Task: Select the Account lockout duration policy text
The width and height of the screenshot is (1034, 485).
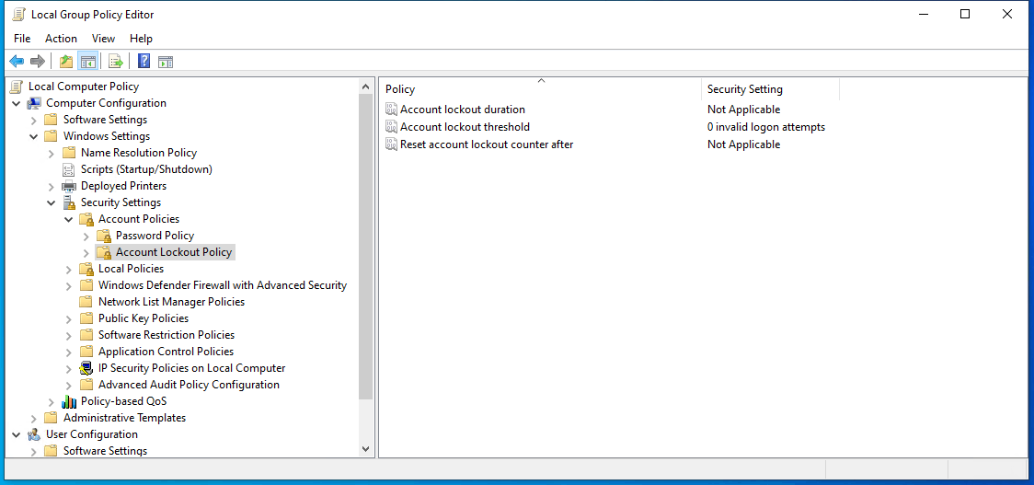Action: [463, 110]
